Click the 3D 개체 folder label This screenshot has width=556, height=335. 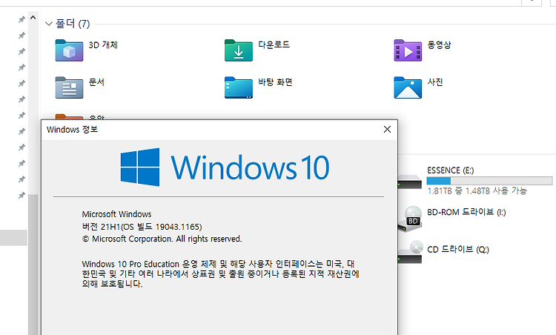coord(103,45)
